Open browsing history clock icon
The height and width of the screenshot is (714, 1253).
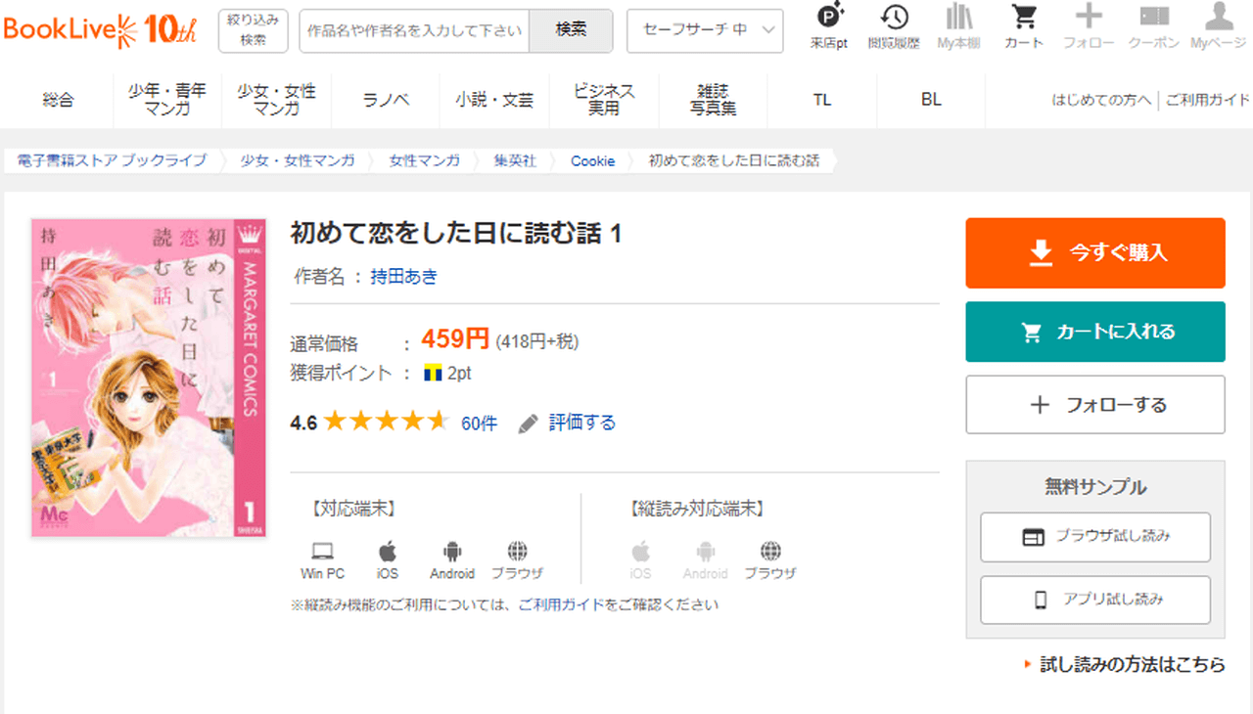pyautogui.click(x=893, y=18)
